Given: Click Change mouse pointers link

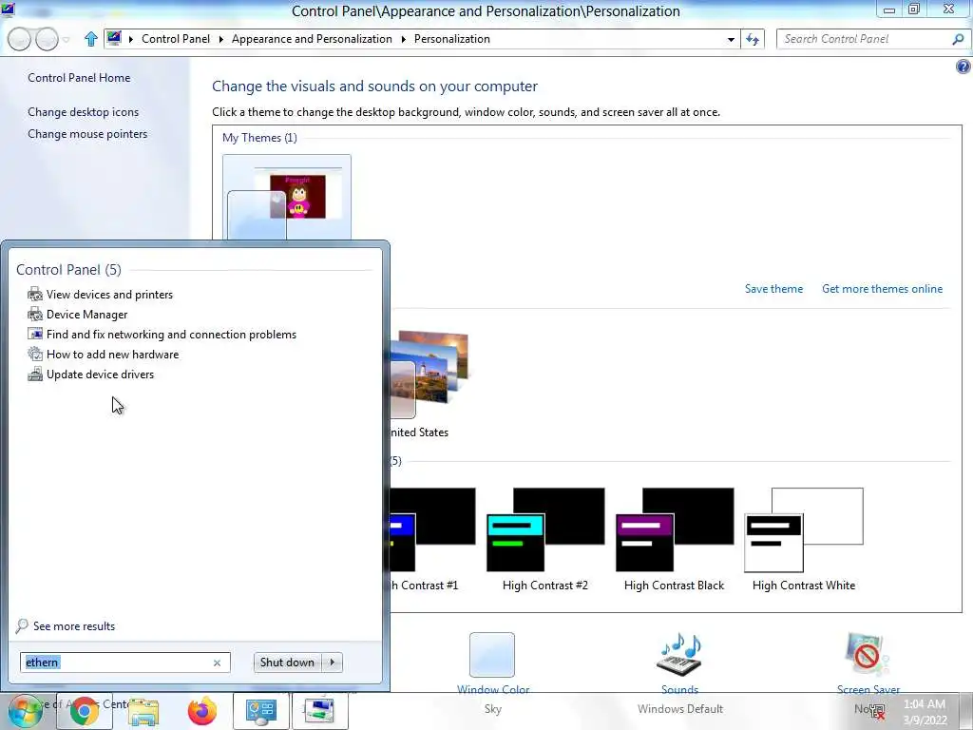Looking at the screenshot, I should (87, 133).
